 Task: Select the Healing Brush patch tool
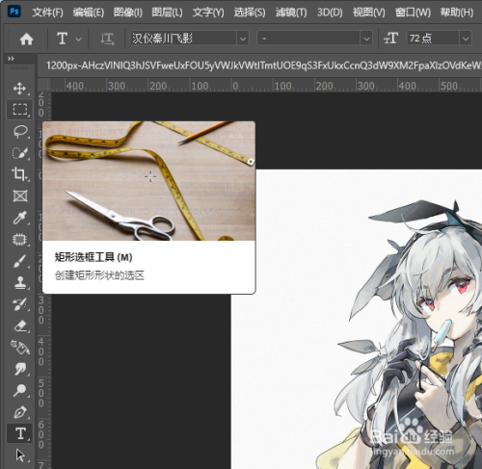pos(20,240)
